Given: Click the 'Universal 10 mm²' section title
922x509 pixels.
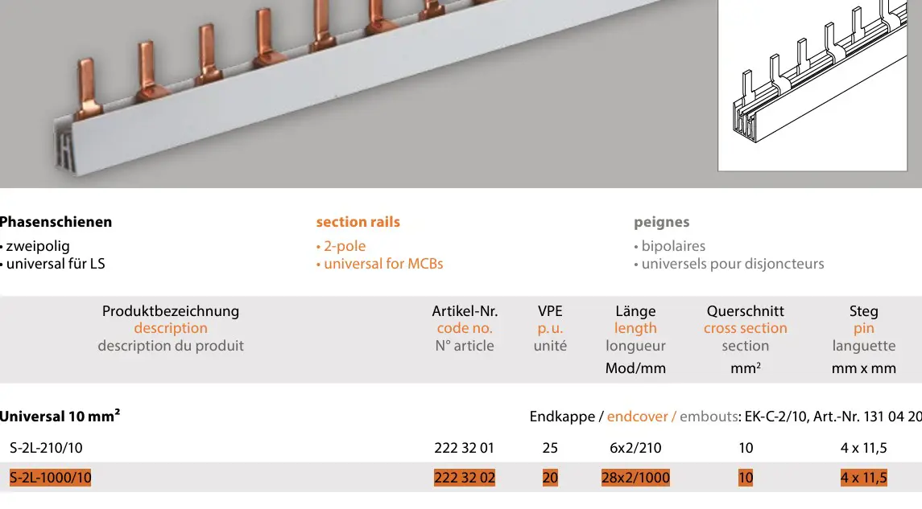Looking at the screenshot, I should [x=60, y=417].
